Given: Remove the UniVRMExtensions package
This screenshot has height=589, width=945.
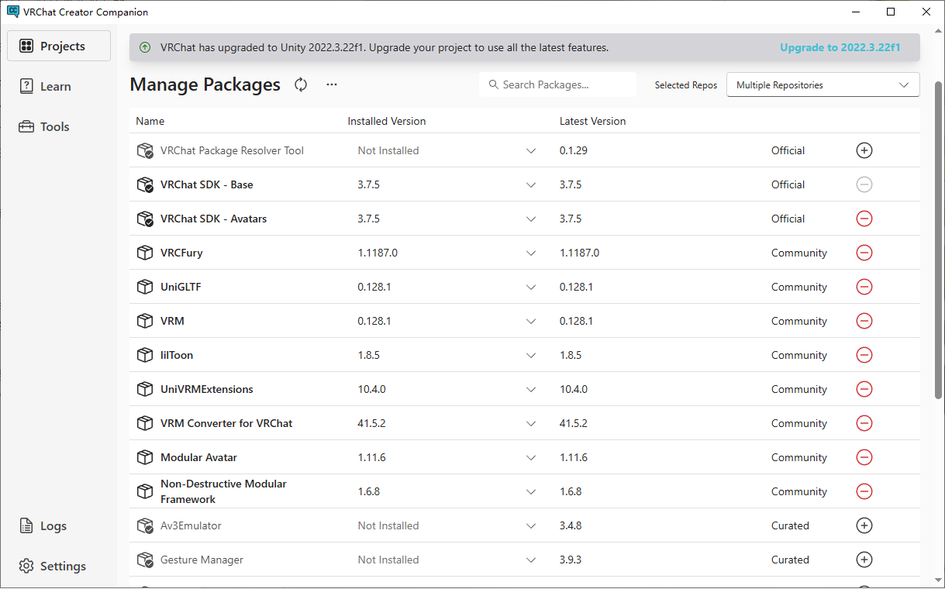Looking at the screenshot, I should pyautogui.click(x=864, y=389).
